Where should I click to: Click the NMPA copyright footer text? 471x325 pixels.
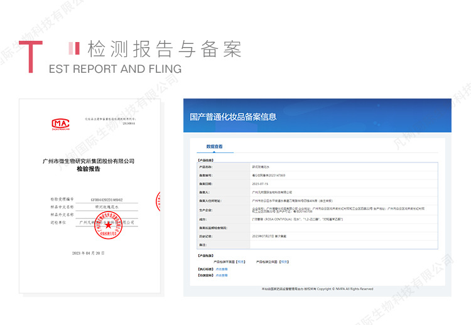317,289
